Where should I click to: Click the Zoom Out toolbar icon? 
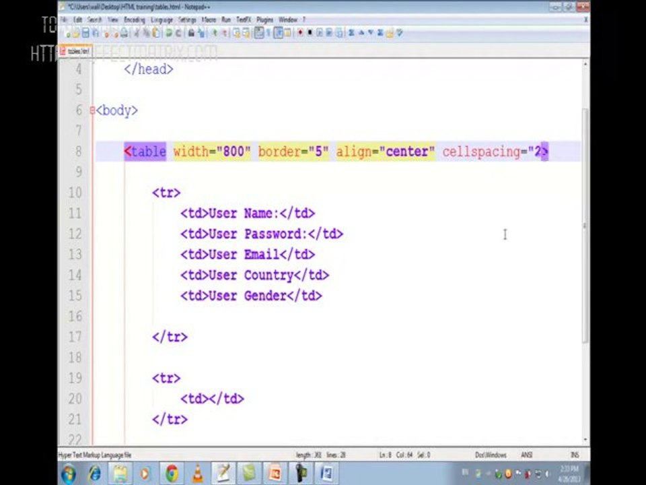[x=224, y=34]
